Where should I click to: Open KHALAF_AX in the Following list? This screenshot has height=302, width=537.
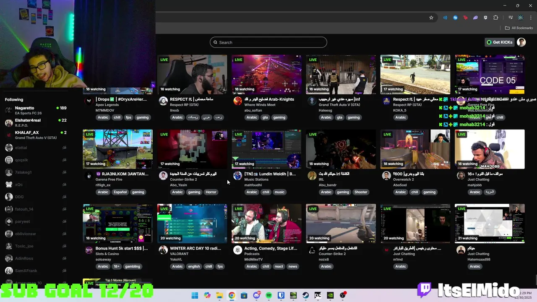click(36, 135)
